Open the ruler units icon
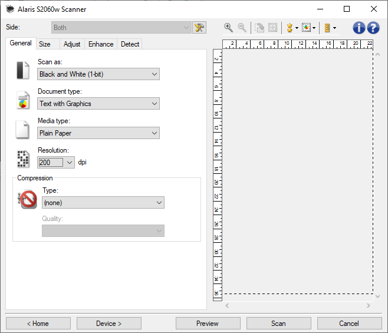Screen dimensions: 388x333 [x=327, y=28]
